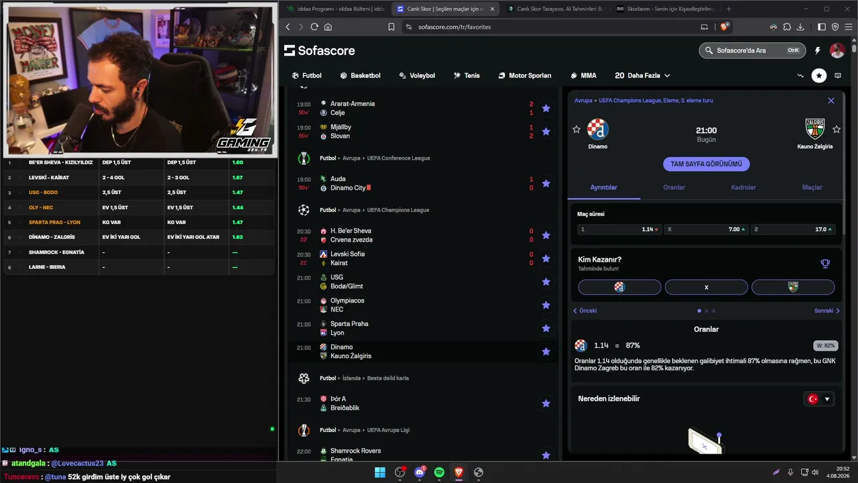Switch to the Maçlar tab
This screenshot has height=483, width=858.
[x=812, y=187]
